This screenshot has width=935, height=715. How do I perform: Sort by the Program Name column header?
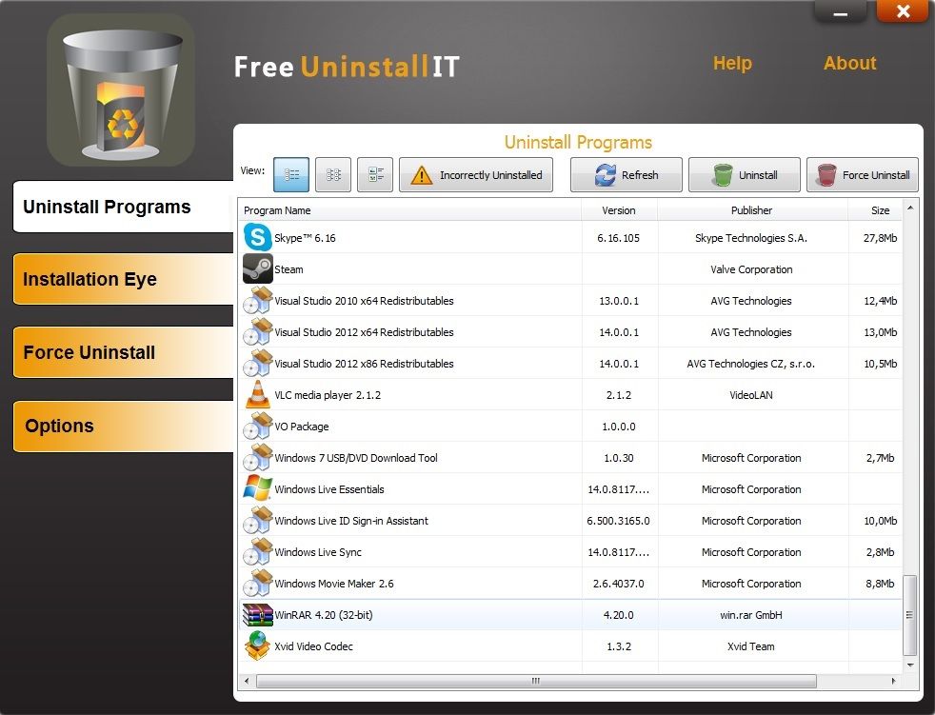[x=410, y=209]
